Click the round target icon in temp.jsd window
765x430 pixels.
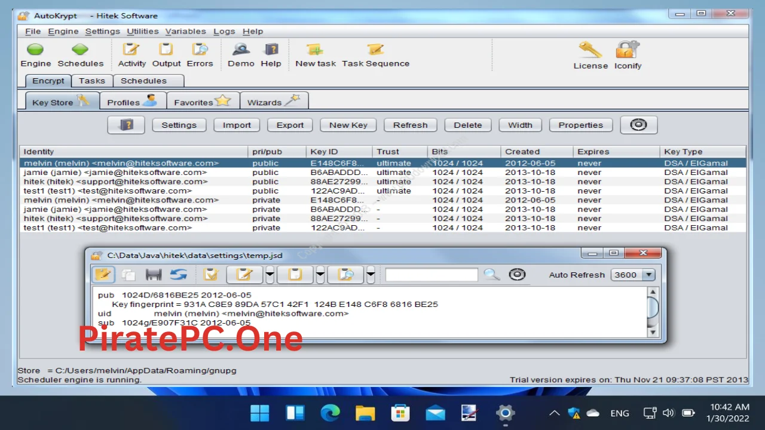click(x=517, y=275)
